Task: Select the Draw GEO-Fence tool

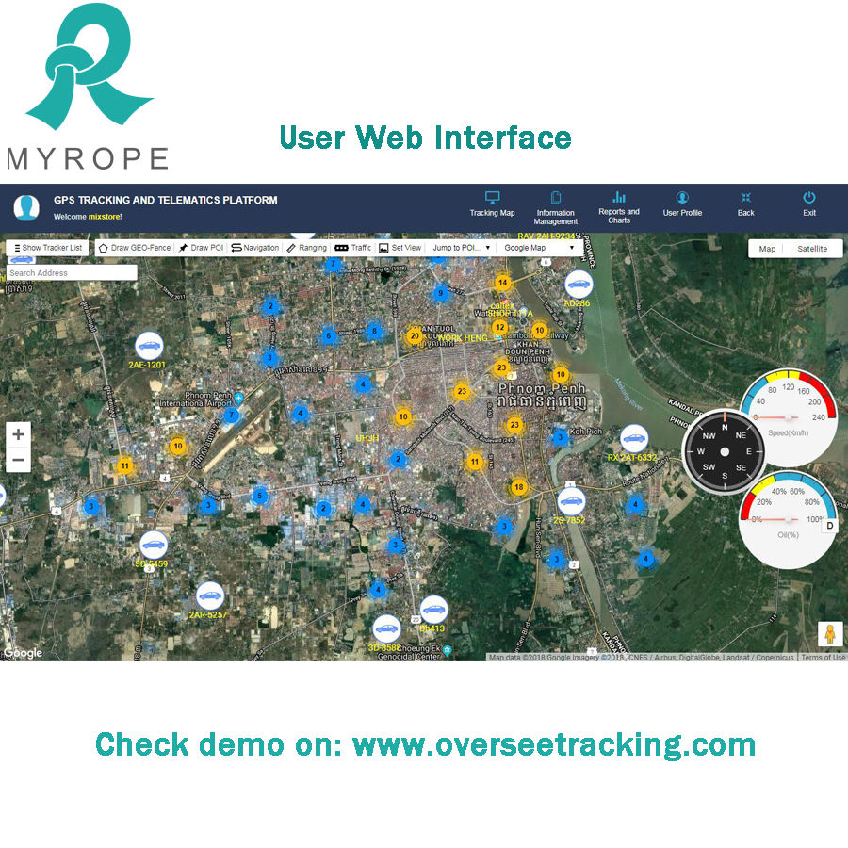Action: (x=135, y=248)
